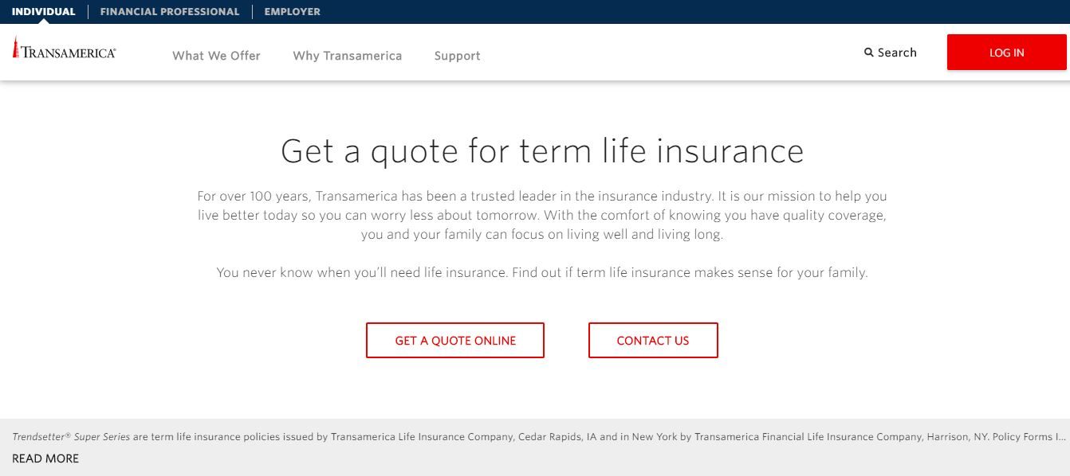Switch to the EMPLOYER section
Viewport: 1070px width, 476px height.
pos(292,11)
